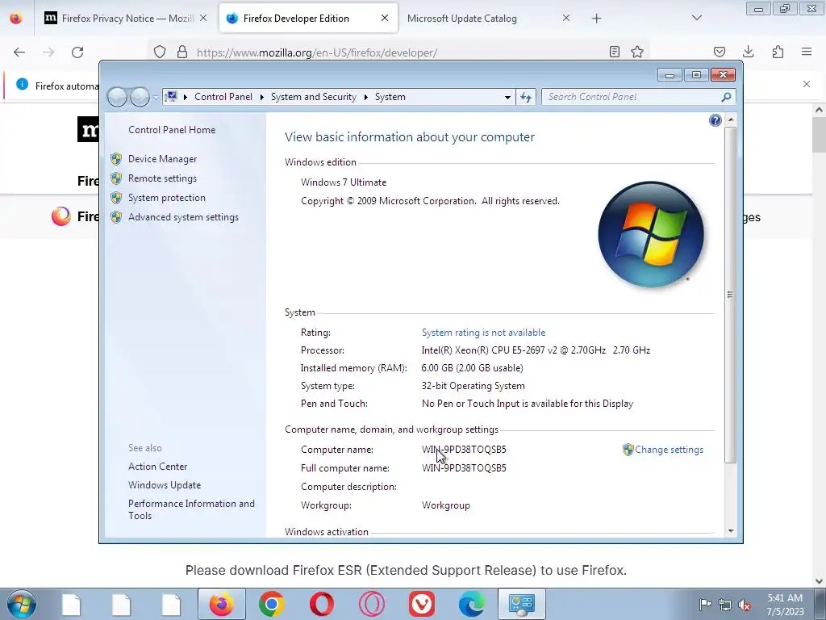Click the Vivaldi taskbar icon
Image resolution: width=826 pixels, height=620 pixels.
click(x=421, y=604)
